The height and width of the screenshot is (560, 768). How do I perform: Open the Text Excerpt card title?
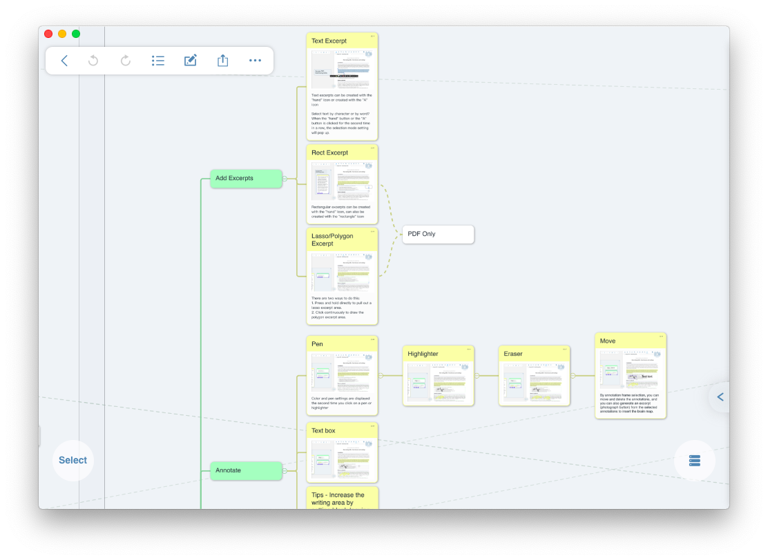329,41
